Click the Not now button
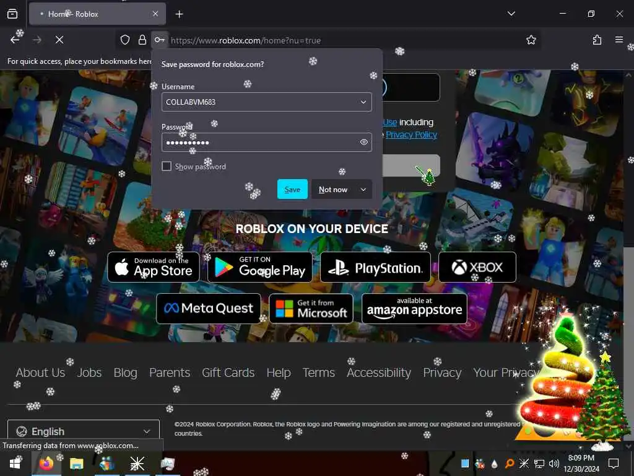 click(333, 190)
